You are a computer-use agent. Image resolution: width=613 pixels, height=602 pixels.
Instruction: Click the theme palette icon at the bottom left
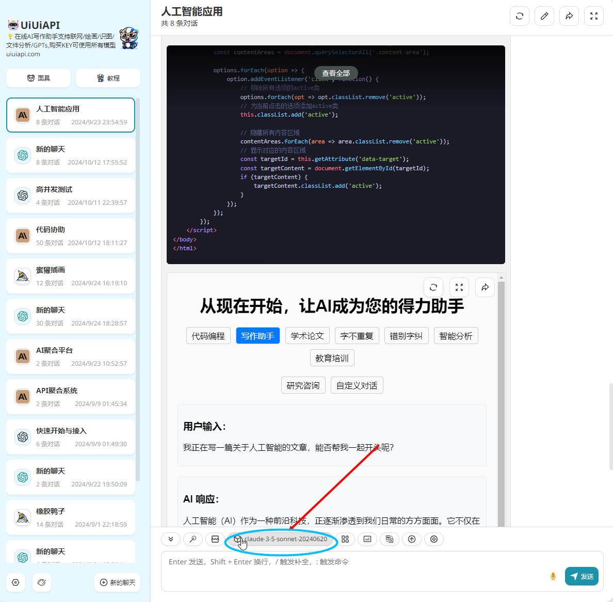coord(42,582)
